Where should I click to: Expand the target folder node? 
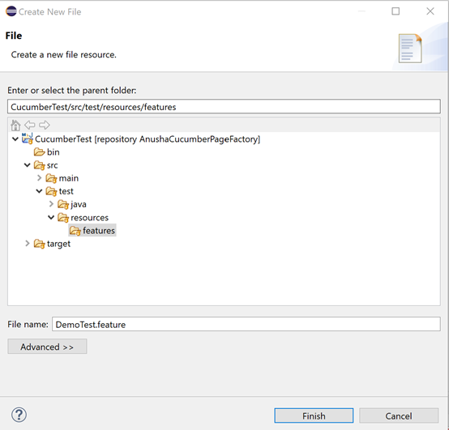[28, 244]
